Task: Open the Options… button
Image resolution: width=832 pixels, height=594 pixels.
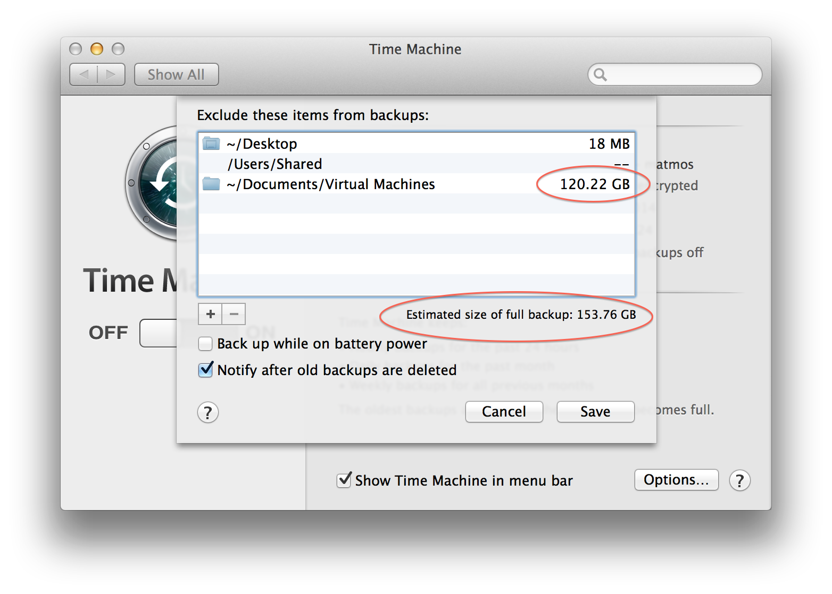Action: click(x=676, y=480)
